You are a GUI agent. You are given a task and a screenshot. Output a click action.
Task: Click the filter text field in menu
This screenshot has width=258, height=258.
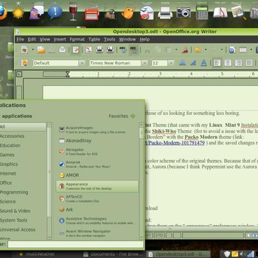pos(75,244)
